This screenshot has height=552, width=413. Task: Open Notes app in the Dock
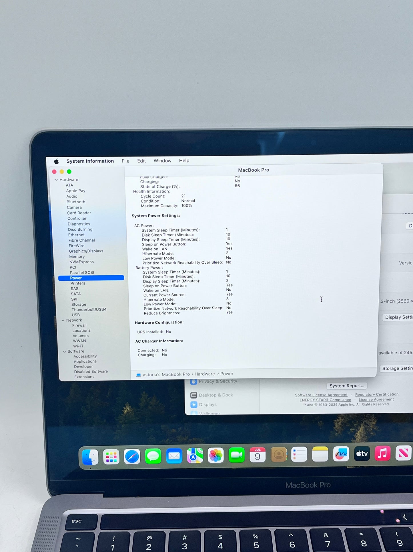(x=320, y=454)
